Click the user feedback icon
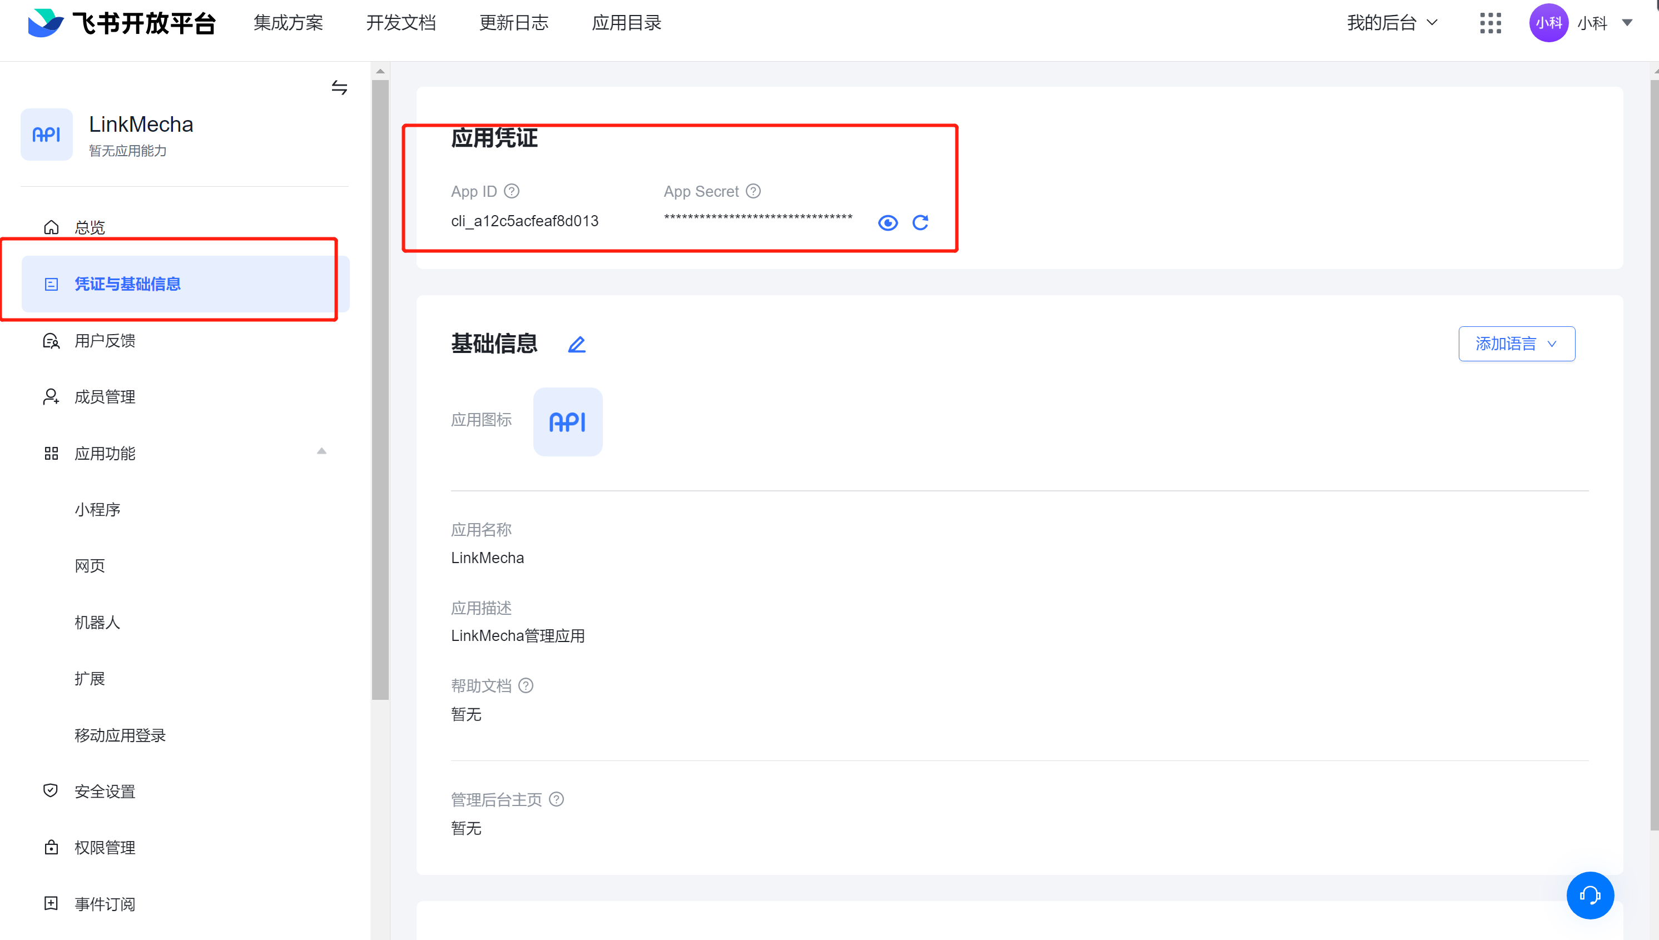The height and width of the screenshot is (940, 1659). tap(52, 341)
